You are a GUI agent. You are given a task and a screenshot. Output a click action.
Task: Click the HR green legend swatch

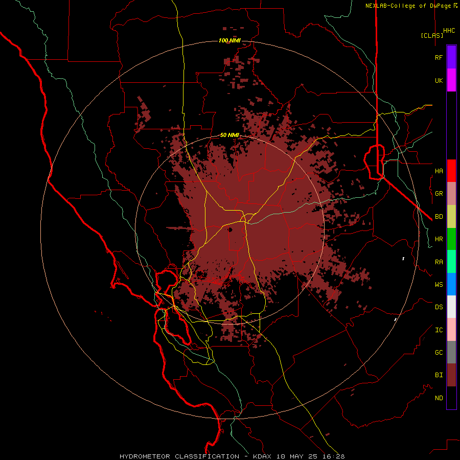coord(451,239)
